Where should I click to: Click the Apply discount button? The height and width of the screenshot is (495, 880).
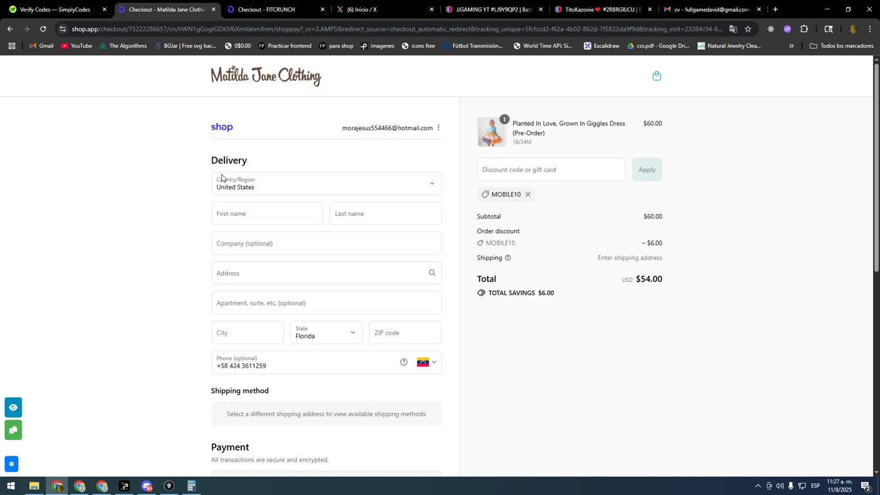[x=647, y=169]
